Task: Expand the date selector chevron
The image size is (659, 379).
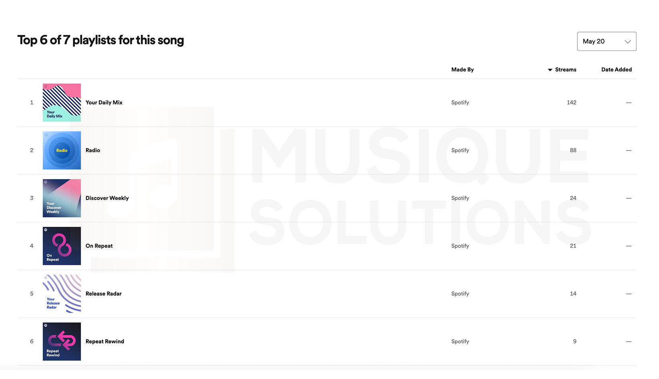Action: click(x=628, y=41)
